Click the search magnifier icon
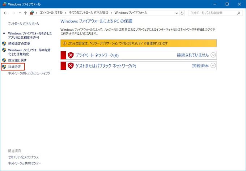 (x=238, y=13)
